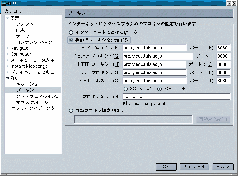
Task: Open 配色 settings in tree
Action: point(20,30)
